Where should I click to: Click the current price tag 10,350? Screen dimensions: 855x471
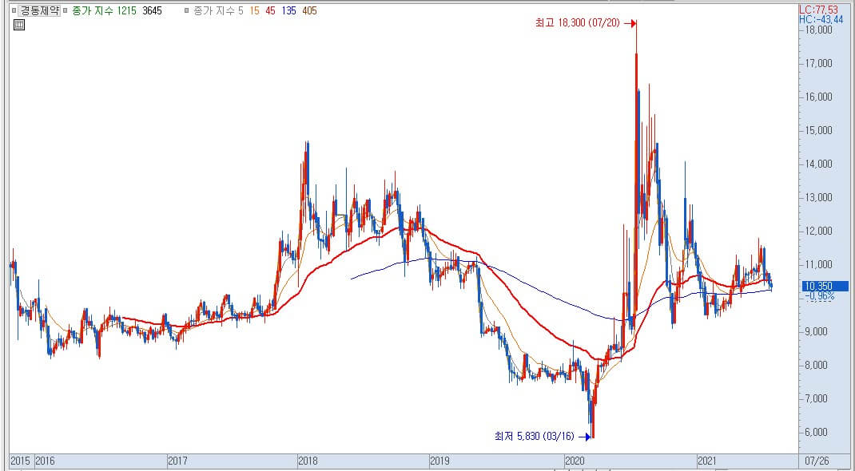[x=826, y=286]
